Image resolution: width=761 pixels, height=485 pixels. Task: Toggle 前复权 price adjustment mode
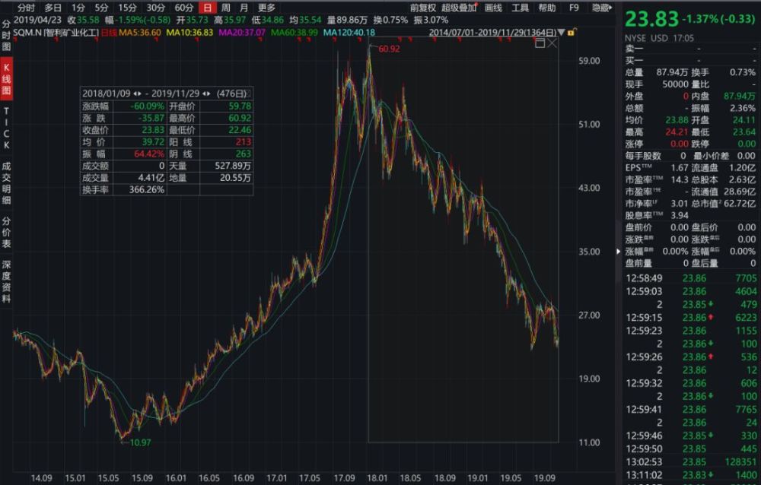423,8
